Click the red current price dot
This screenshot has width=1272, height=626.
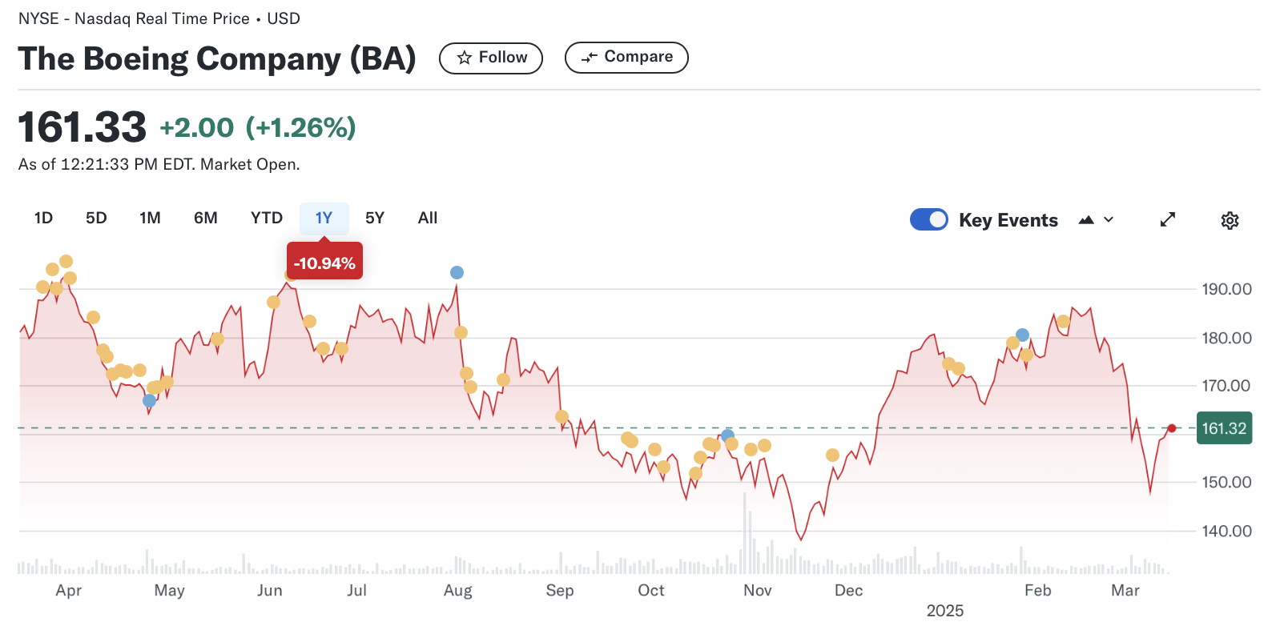[1172, 428]
